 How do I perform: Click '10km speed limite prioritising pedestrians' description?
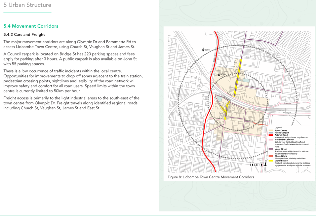point(290,159)
